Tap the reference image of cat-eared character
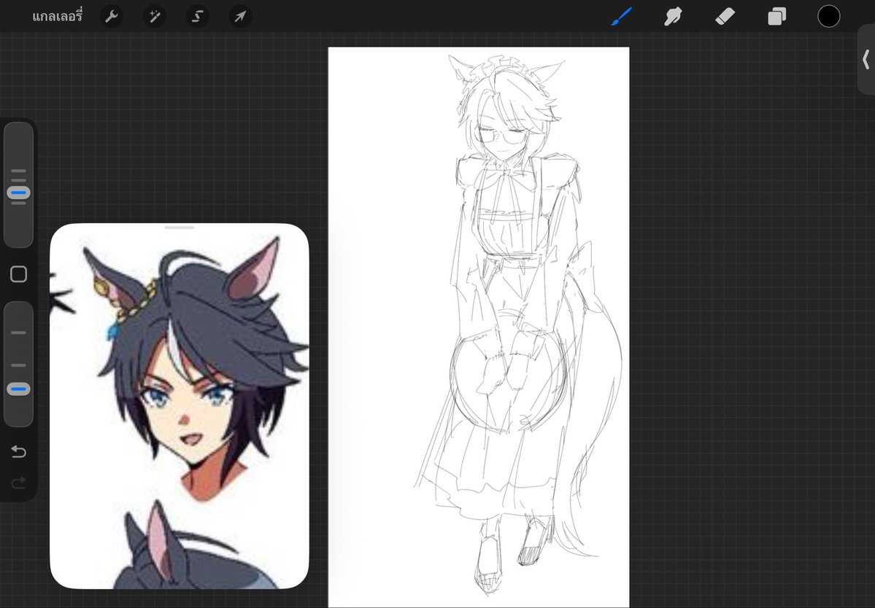The height and width of the screenshot is (608, 875). [179, 406]
